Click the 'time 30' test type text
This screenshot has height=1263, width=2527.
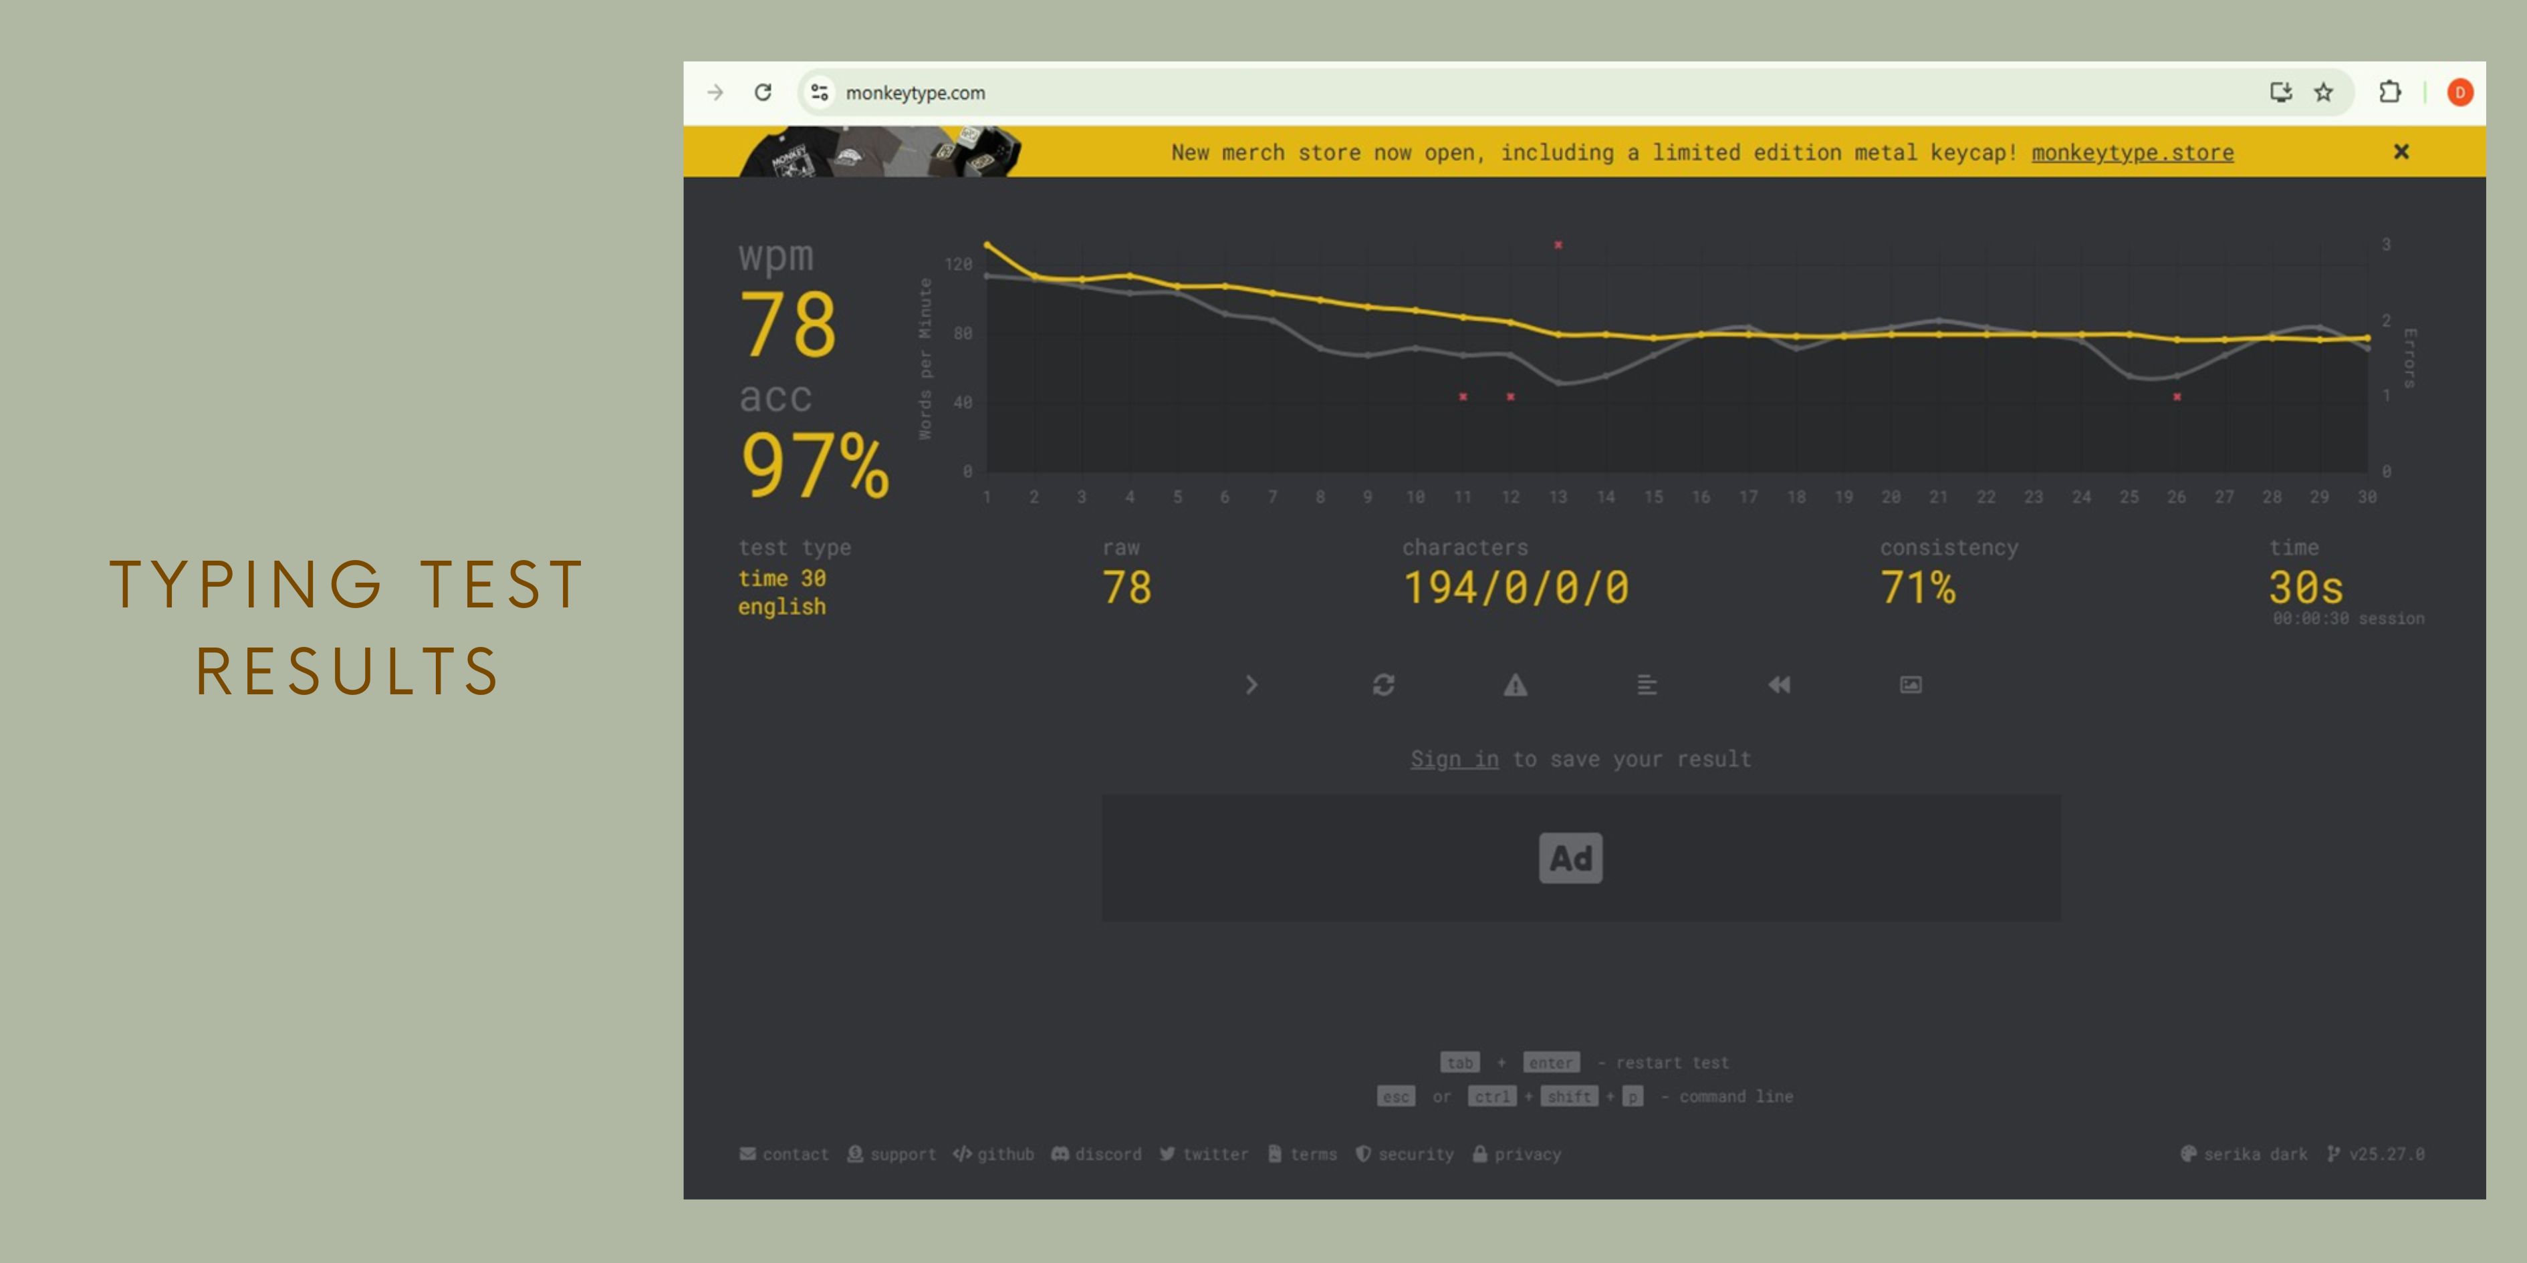coord(782,579)
